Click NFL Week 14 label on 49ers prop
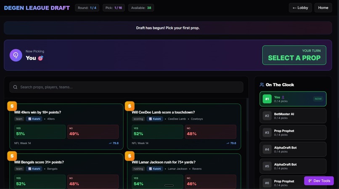 click(22, 143)
